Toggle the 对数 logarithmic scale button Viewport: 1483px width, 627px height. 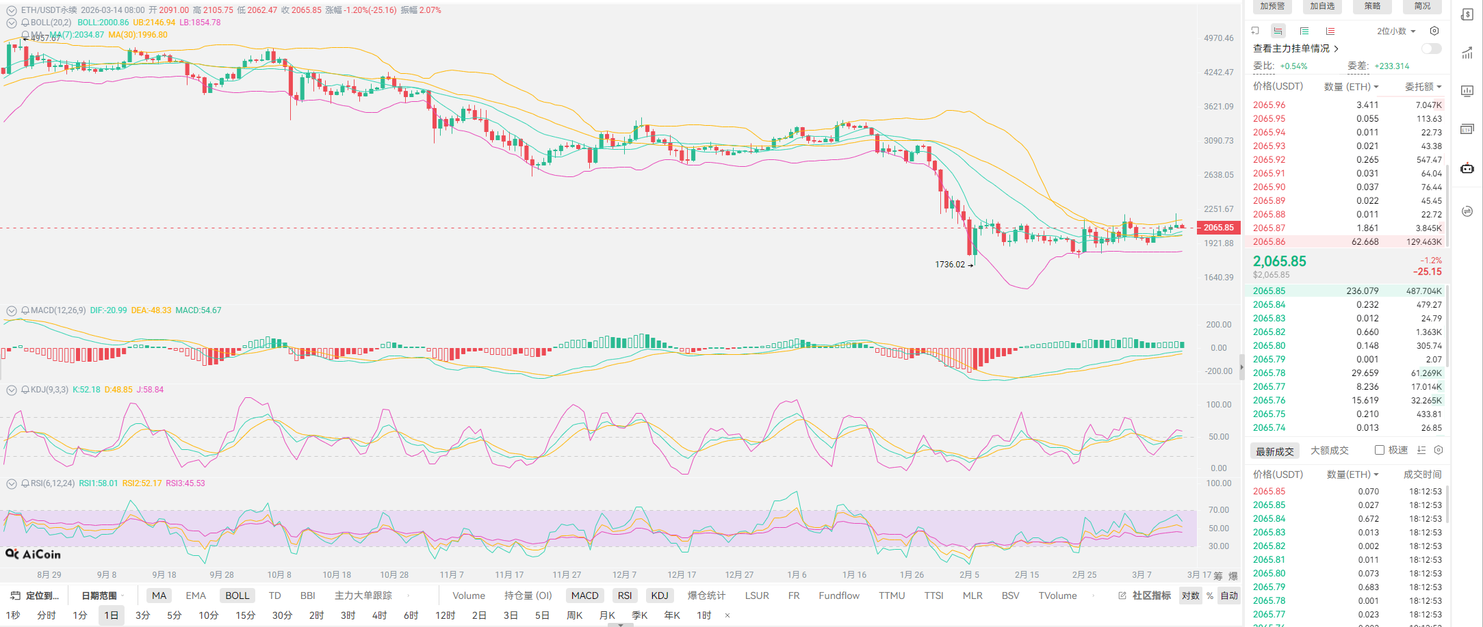(1190, 596)
